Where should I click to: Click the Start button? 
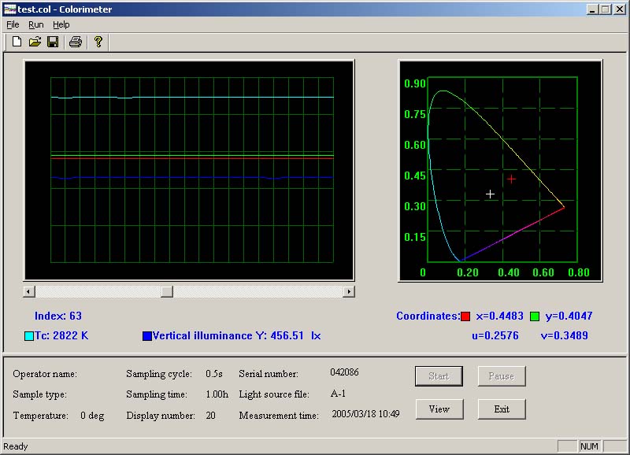439,376
